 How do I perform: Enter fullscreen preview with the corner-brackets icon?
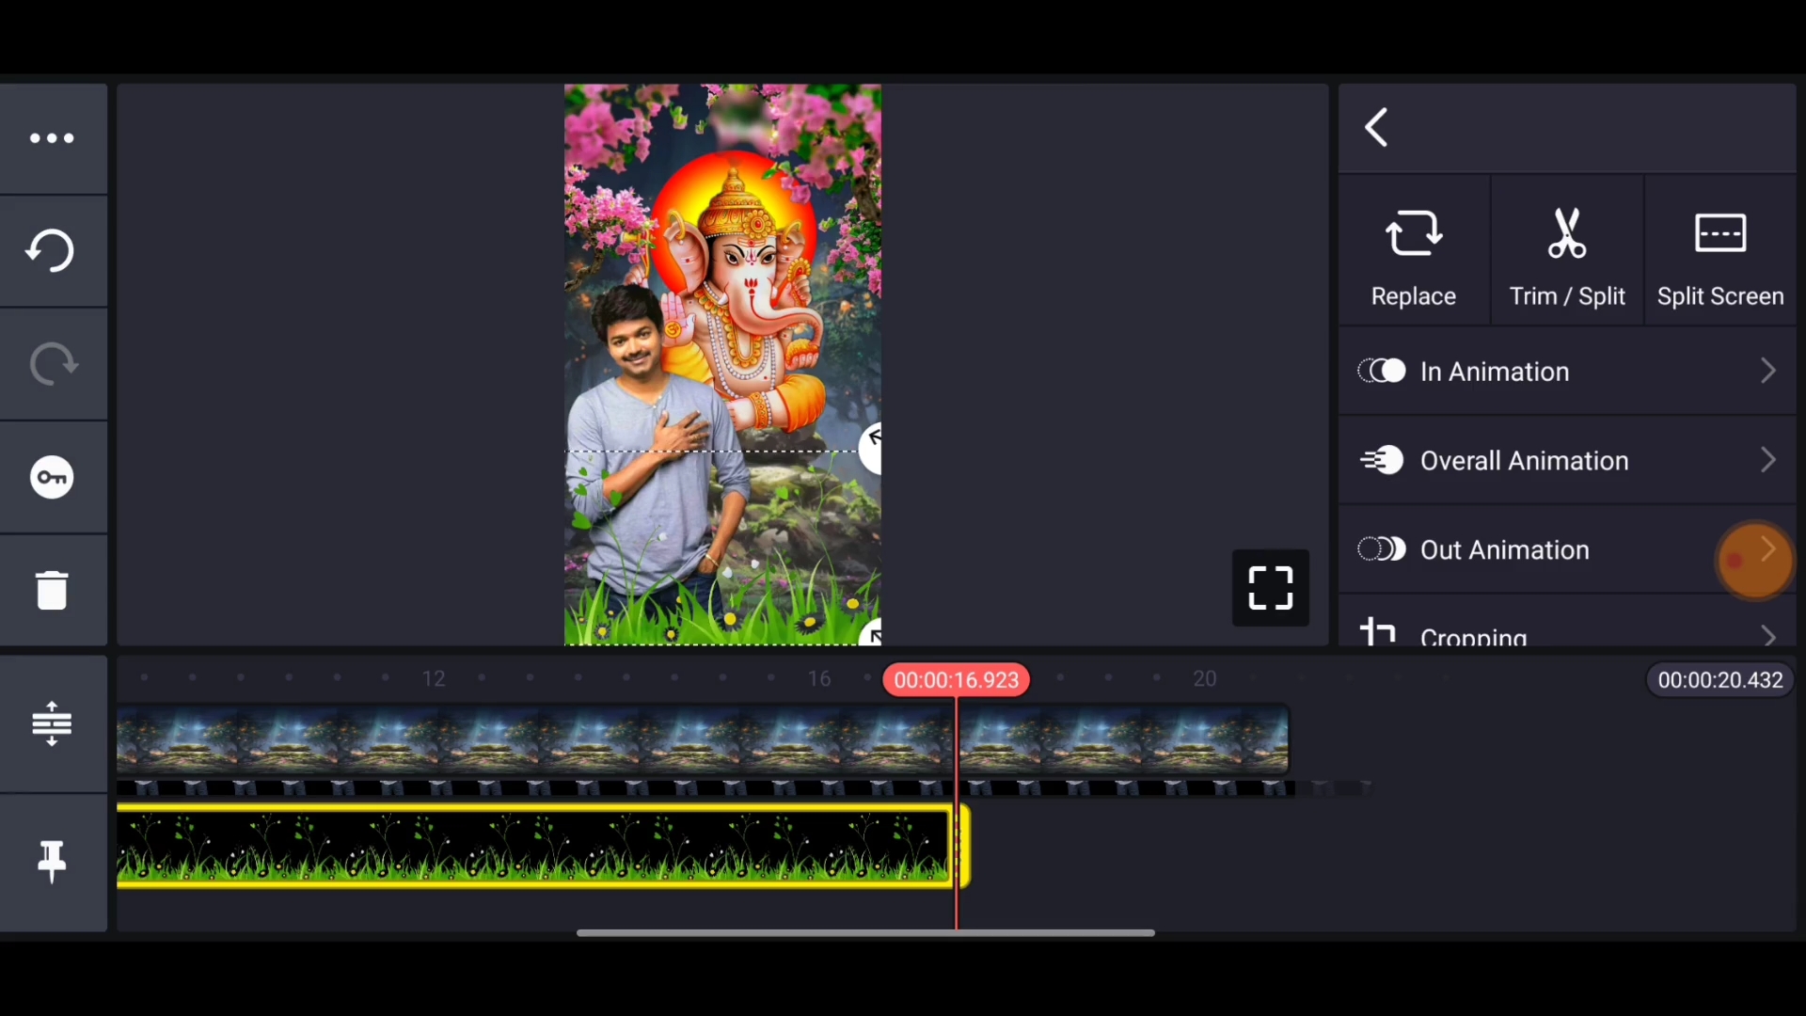point(1270,588)
